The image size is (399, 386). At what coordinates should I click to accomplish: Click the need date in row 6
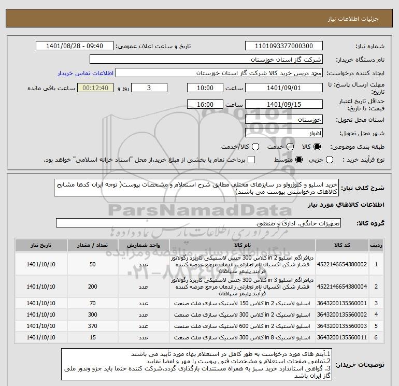point(41,338)
